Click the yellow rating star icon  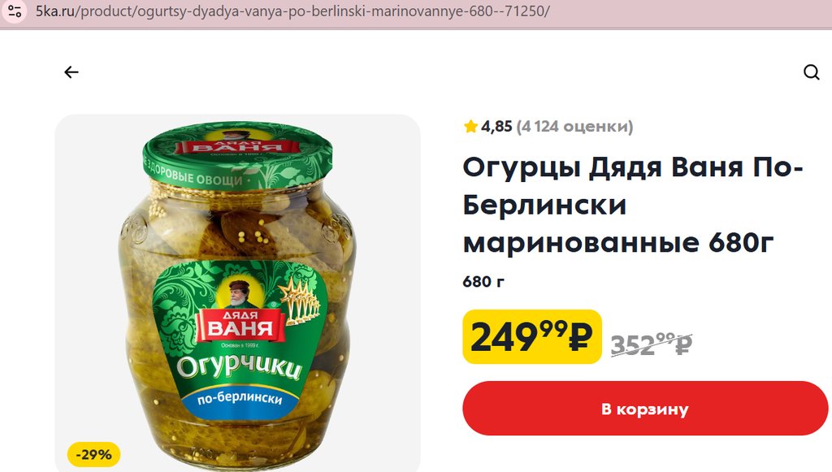470,126
